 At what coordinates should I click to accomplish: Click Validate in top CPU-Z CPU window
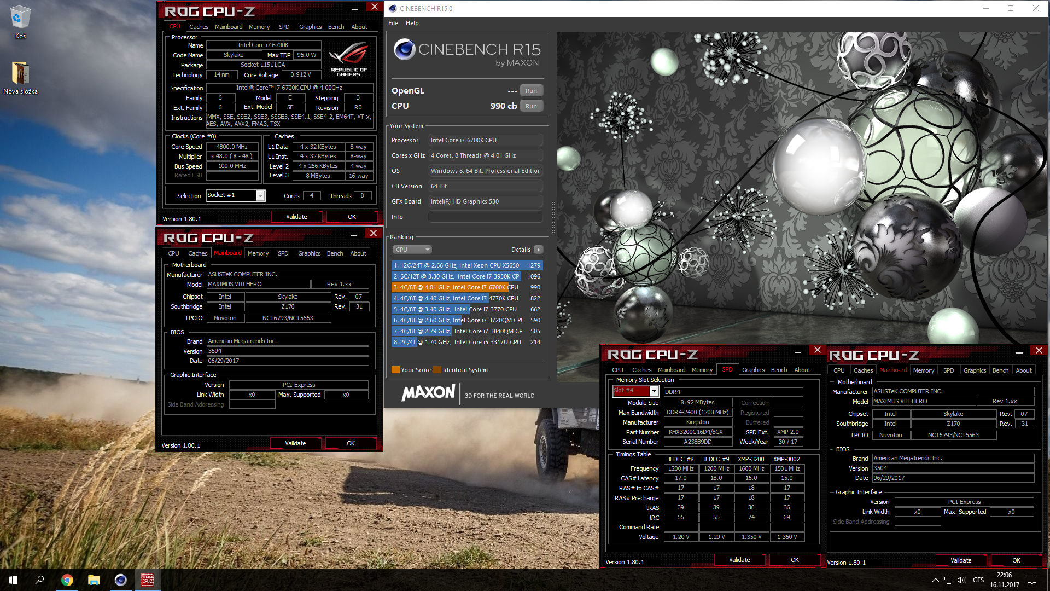point(296,217)
